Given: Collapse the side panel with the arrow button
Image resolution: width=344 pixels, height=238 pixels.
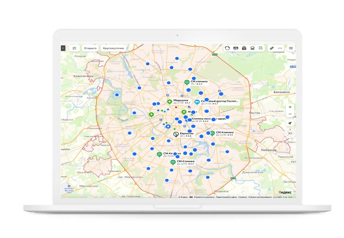Looking at the screenshot, I should point(63,48).
